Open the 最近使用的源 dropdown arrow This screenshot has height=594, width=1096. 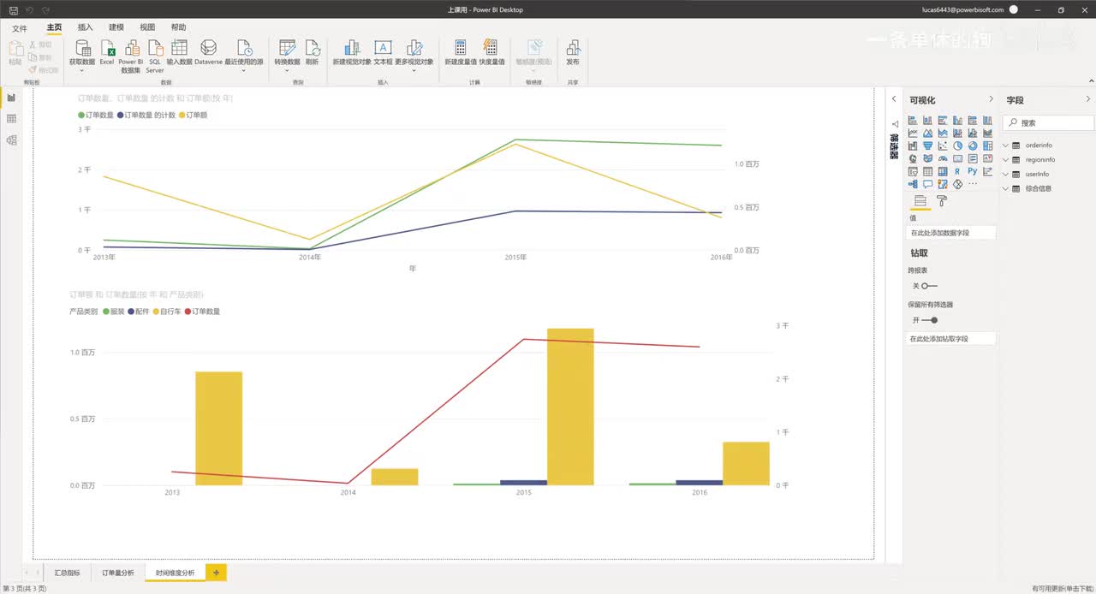(x=244, y=70)
